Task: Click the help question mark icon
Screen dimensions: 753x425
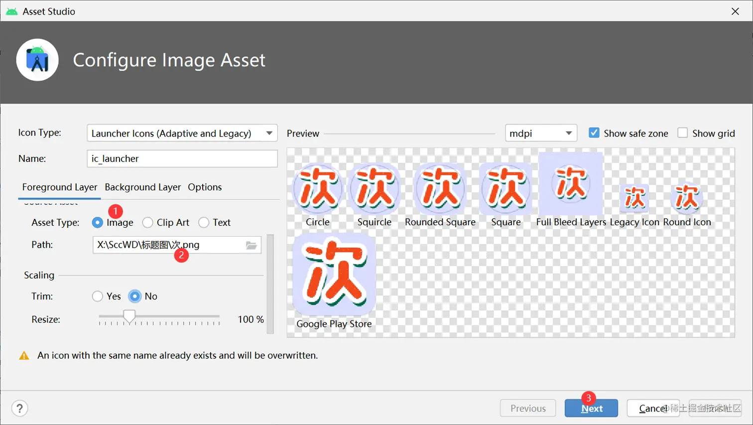Action: coord(19,408)
